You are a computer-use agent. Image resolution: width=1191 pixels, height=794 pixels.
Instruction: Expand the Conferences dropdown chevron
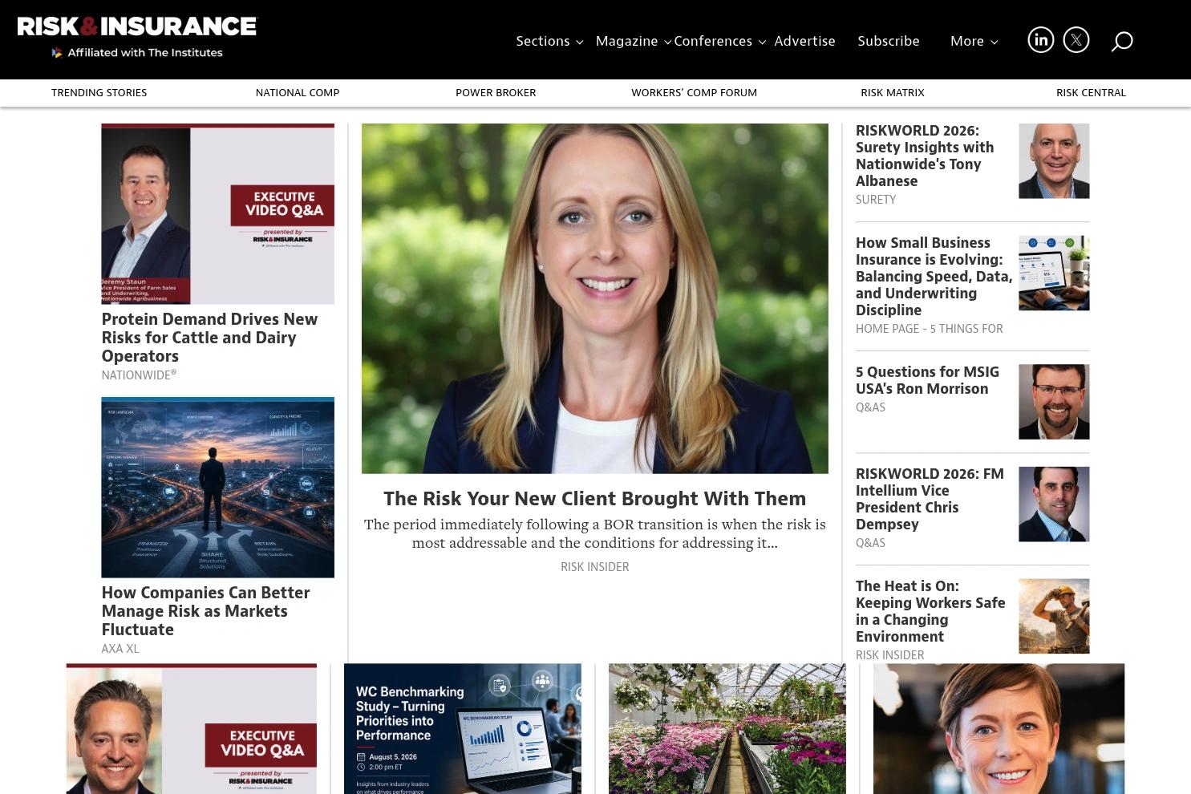click(762, 42)
